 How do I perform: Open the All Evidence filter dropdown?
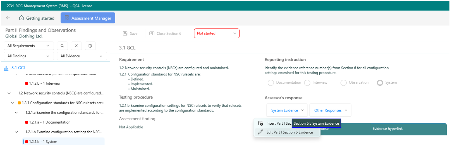82,56
